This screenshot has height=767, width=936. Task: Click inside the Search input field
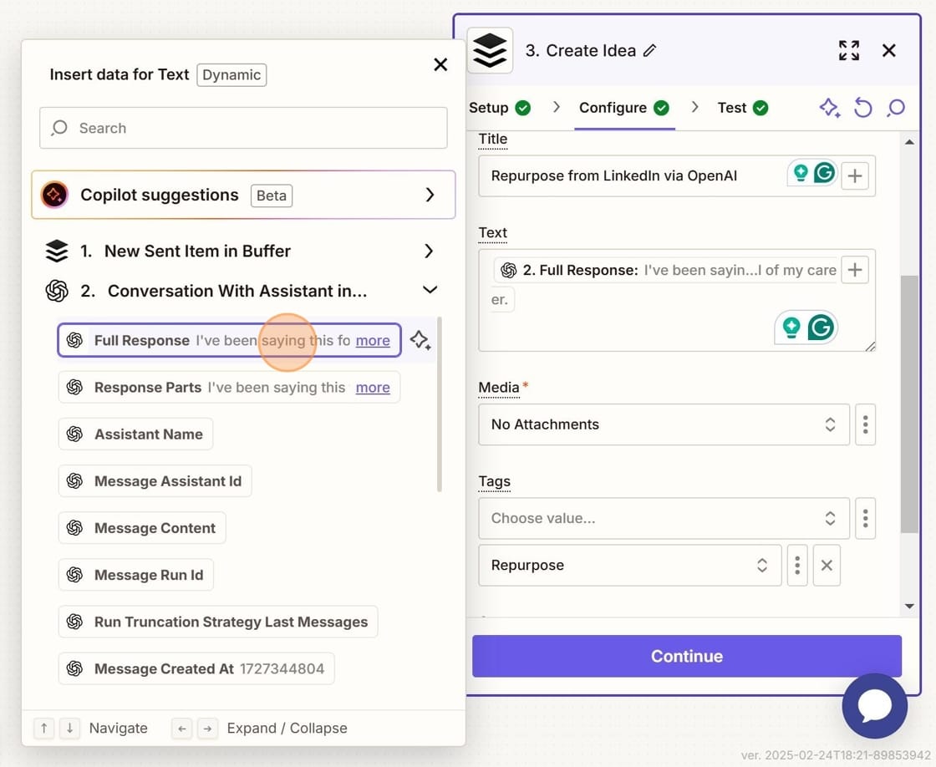click(x=242, y=127)
